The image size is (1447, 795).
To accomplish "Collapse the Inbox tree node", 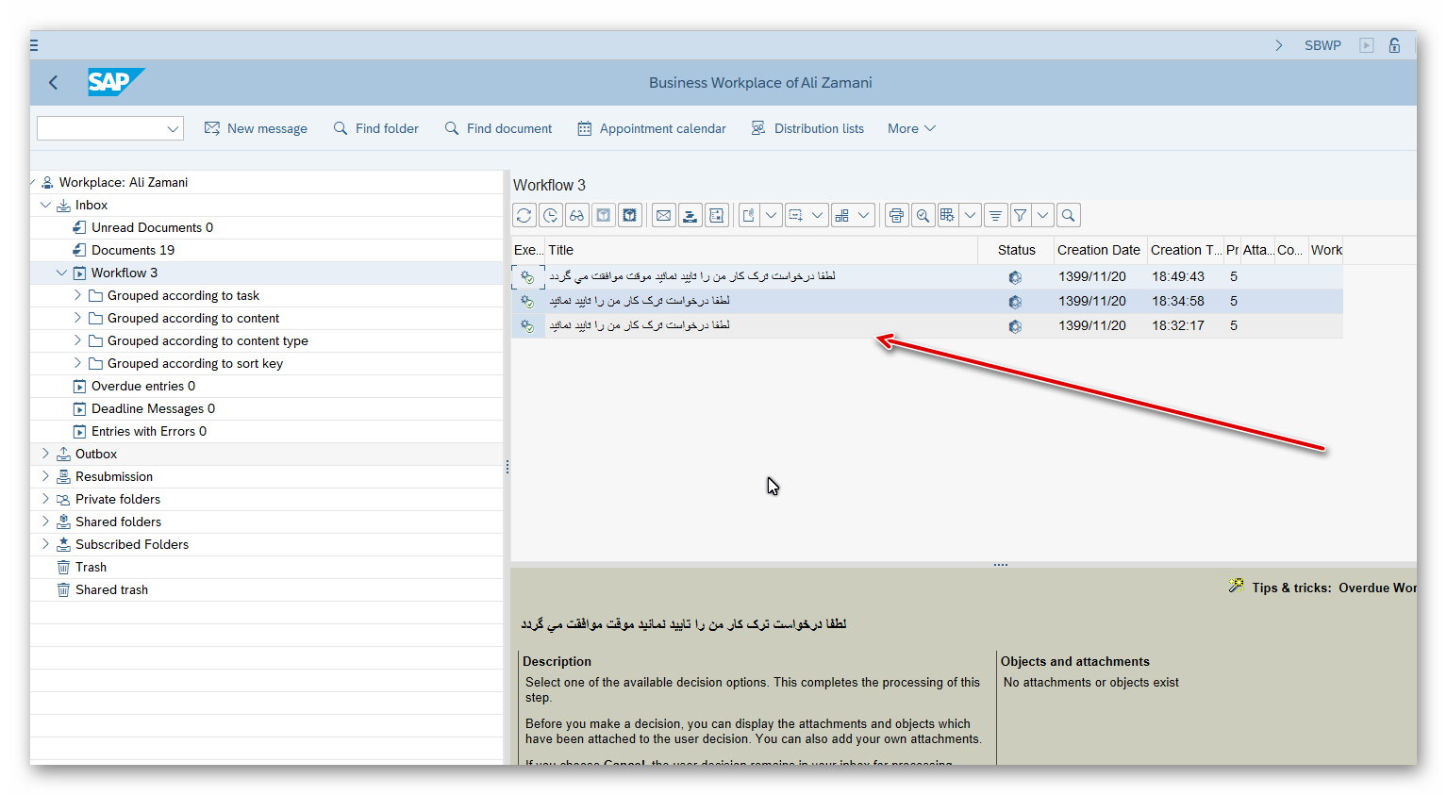I will click(45, 205).
